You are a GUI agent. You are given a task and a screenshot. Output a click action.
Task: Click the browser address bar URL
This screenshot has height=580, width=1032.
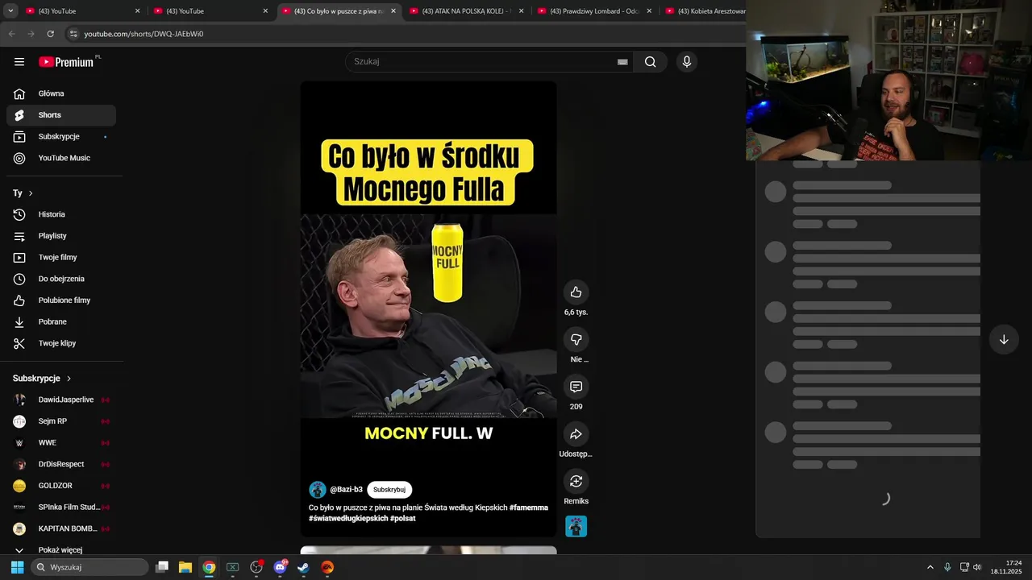(144, 34)
